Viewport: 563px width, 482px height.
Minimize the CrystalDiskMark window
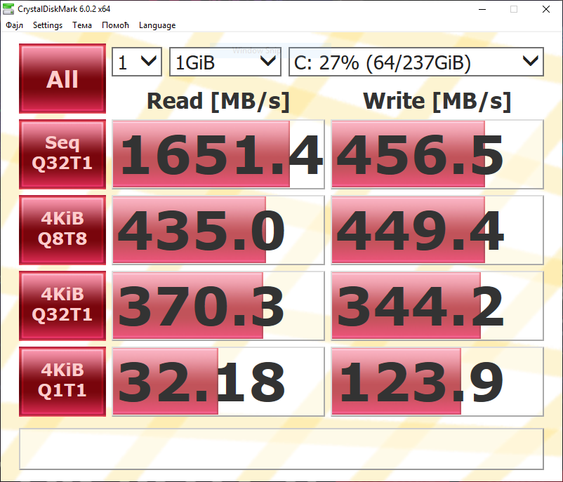pyautogui.click(x=482, y=9)
